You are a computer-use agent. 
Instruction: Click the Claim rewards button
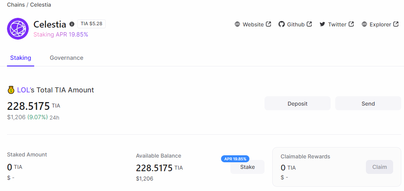point(380,167)
